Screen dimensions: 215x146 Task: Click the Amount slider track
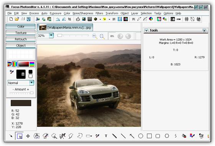pos(21,93)
